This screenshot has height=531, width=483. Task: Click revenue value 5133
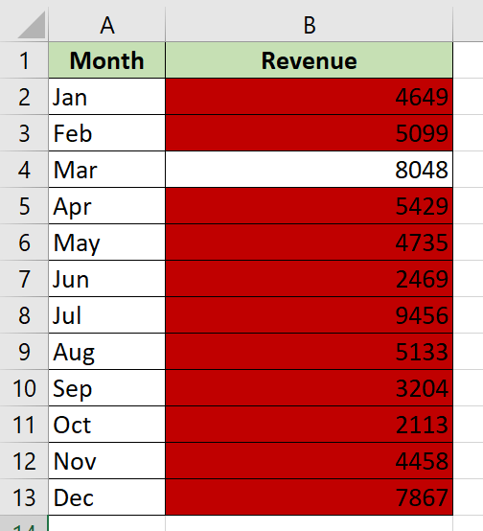pyautogui.click(x=309, y=352)
